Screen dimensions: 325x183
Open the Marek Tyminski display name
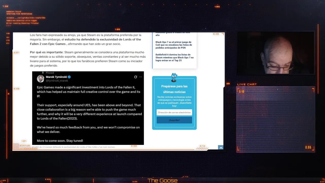click(56, 77)
